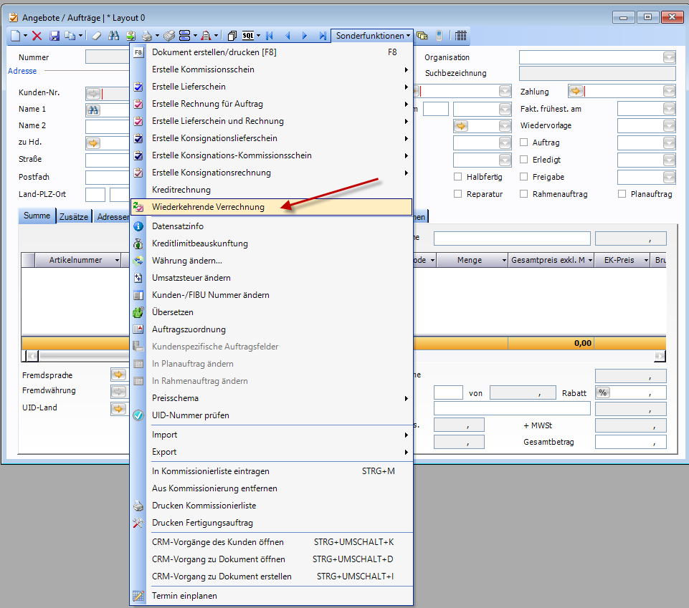Switch to the Zusätze tab
Screen dimensions: 689x608
(74, 216)
